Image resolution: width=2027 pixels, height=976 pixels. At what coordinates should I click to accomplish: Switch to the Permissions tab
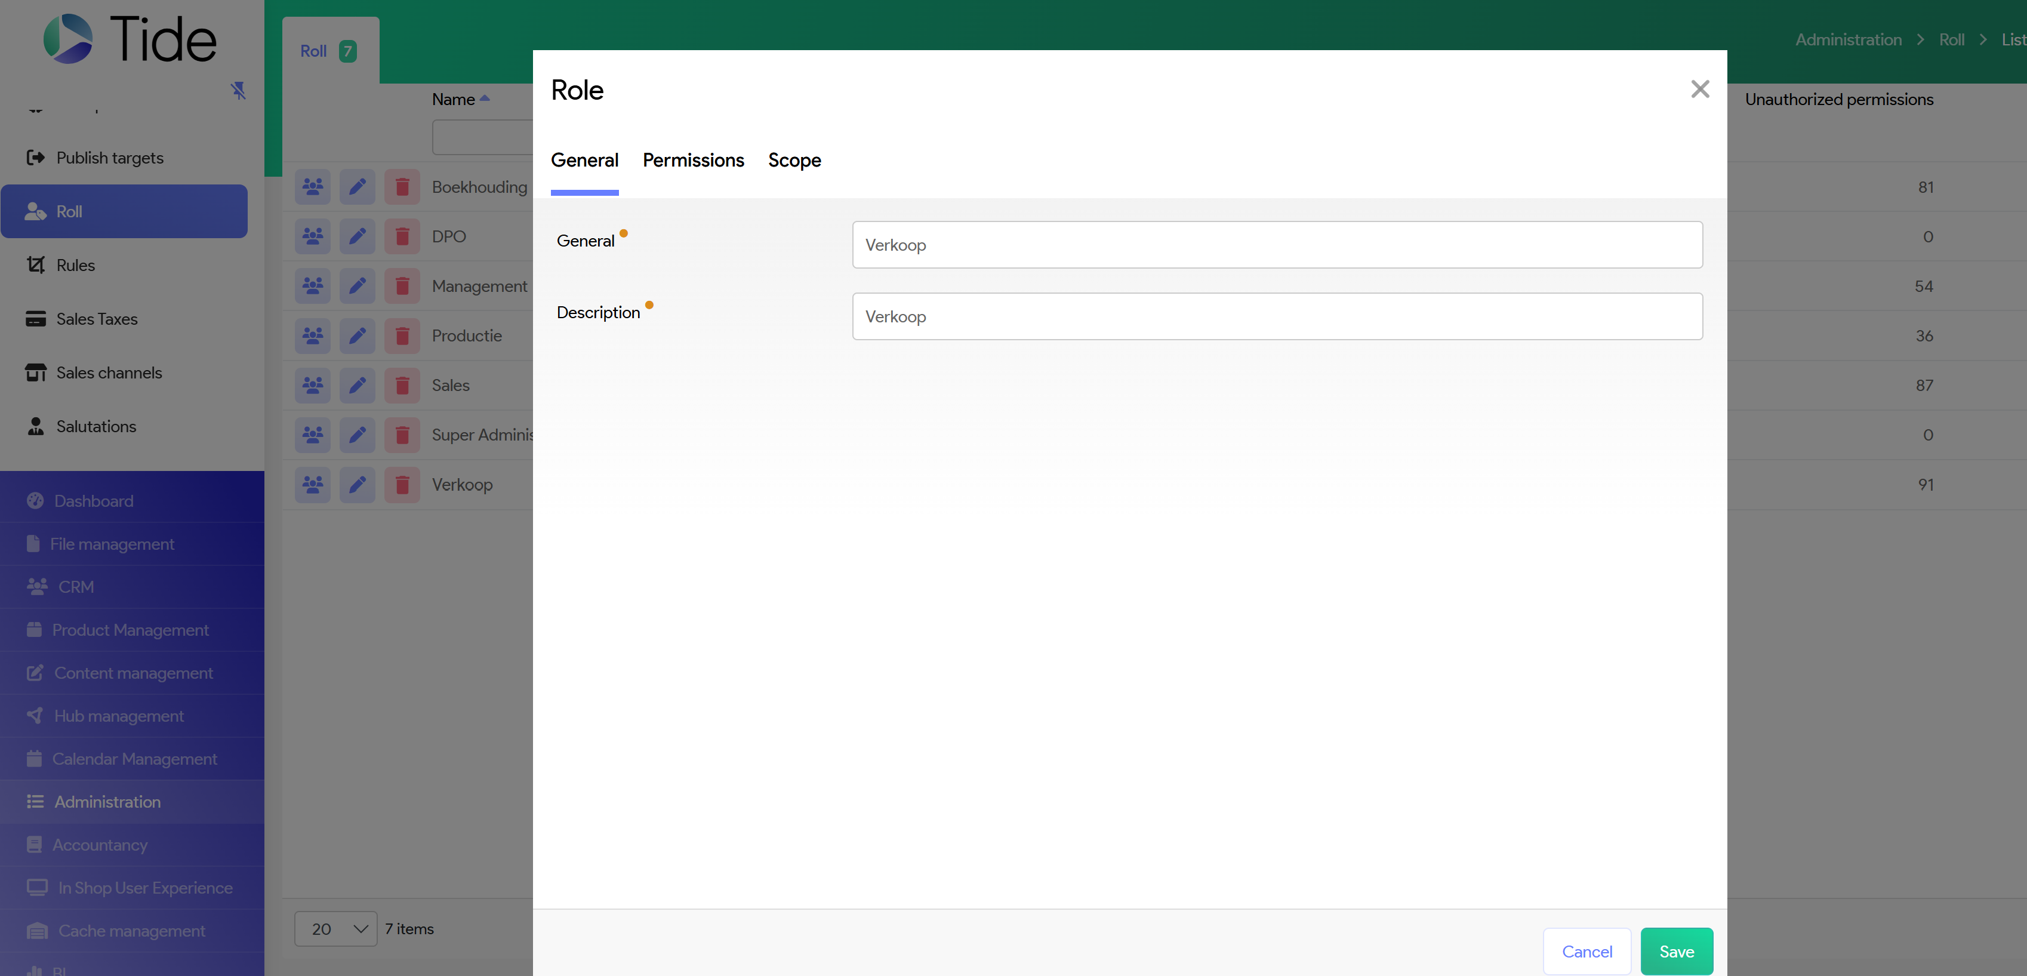pyautogui.click(x=692, y=161)
